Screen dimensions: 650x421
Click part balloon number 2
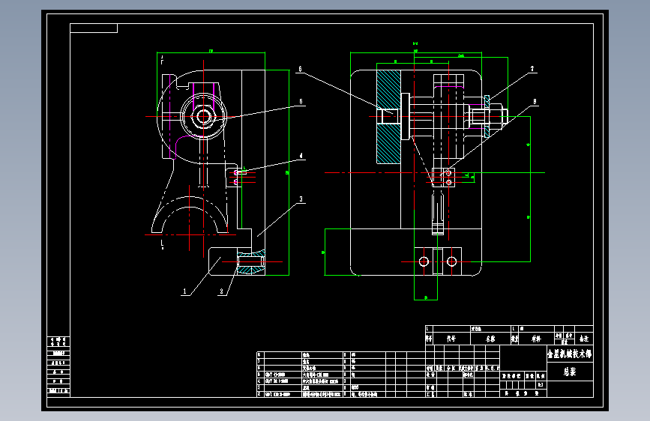[x=221, y=291]
